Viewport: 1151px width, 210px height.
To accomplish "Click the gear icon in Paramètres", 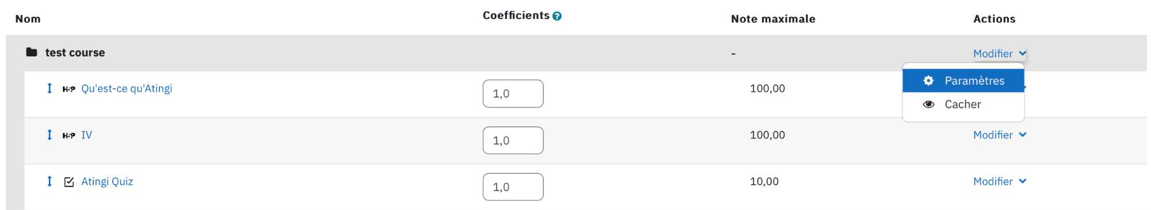I will [928, 81].
